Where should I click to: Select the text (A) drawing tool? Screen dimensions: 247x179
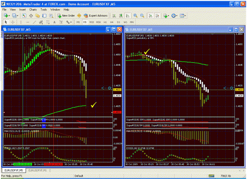55,22
